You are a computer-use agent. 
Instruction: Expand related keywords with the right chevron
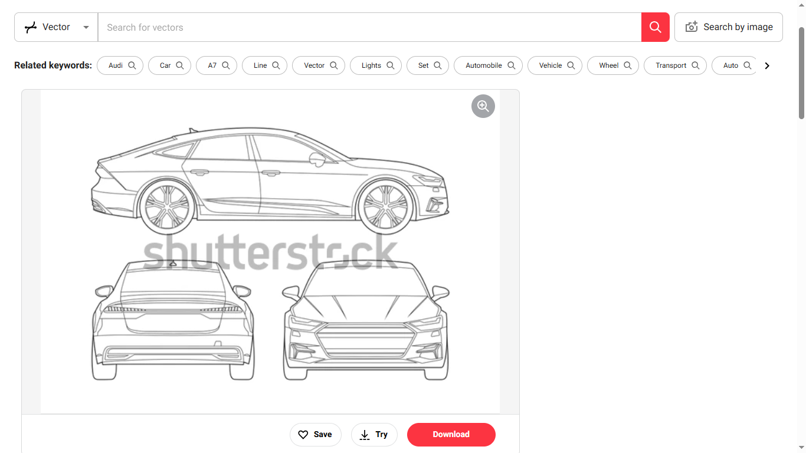(767, 65)
